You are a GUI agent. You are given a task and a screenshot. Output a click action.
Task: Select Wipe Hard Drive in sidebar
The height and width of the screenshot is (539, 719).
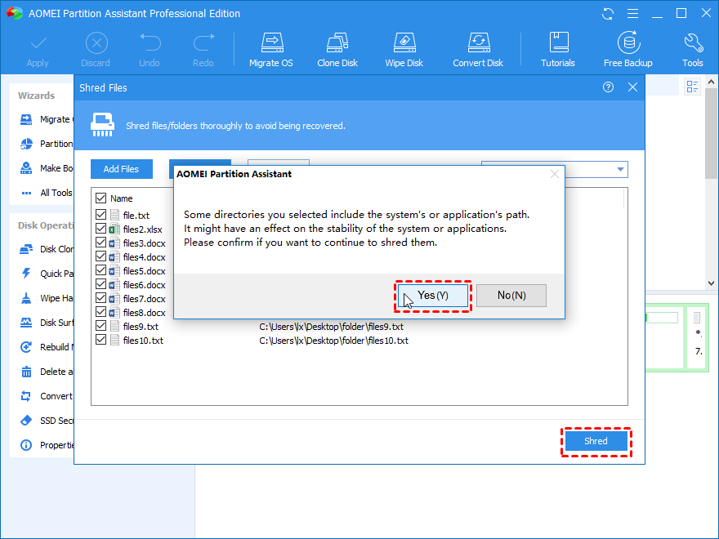point(46,298)
